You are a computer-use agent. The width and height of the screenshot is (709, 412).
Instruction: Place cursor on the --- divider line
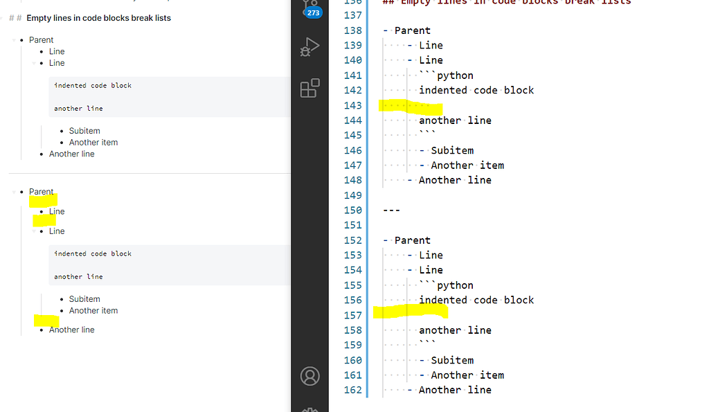point(391,210)
